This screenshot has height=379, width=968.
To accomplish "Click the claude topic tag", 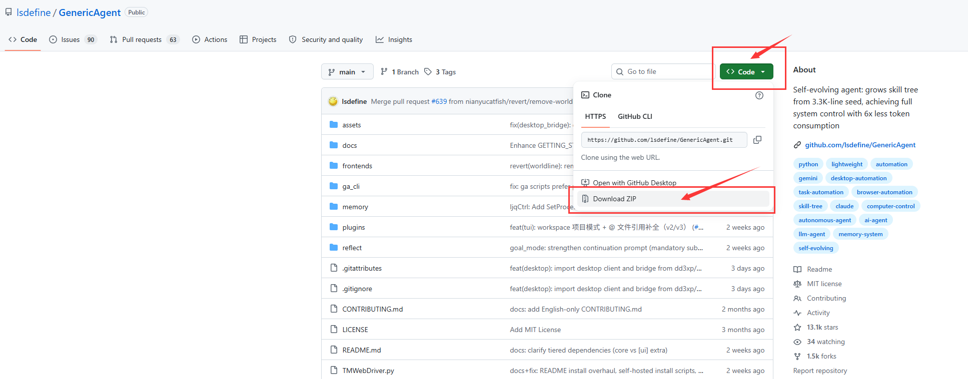I will click(x=844, y=206).
